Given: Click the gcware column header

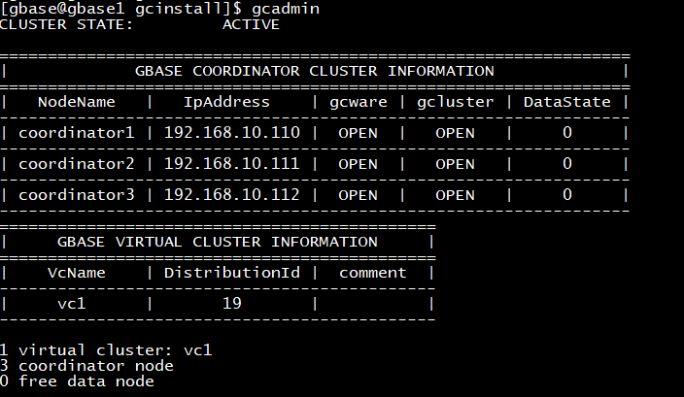Looking at the screenshot, I should click(x=359, y=102).
